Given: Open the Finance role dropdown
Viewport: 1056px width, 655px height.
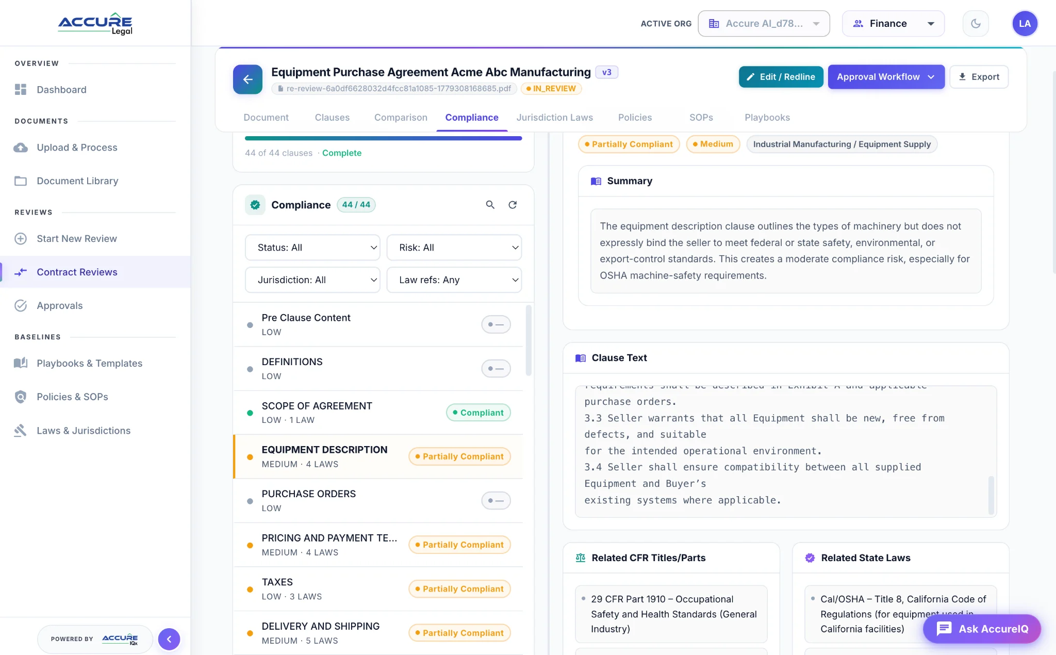Looking at the screenshot, I should pyautogui.click(x=893, y=24).
